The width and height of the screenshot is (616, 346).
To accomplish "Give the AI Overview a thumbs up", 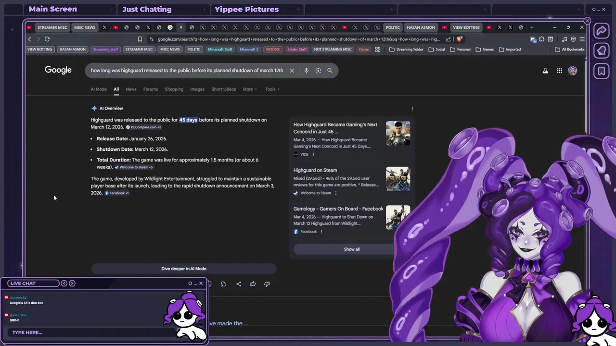I will tap(253, 284).
